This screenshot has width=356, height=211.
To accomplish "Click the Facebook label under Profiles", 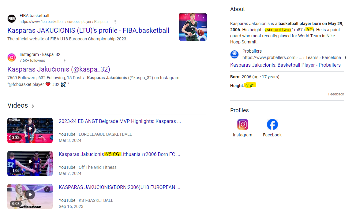I will [x=272, y=135].
